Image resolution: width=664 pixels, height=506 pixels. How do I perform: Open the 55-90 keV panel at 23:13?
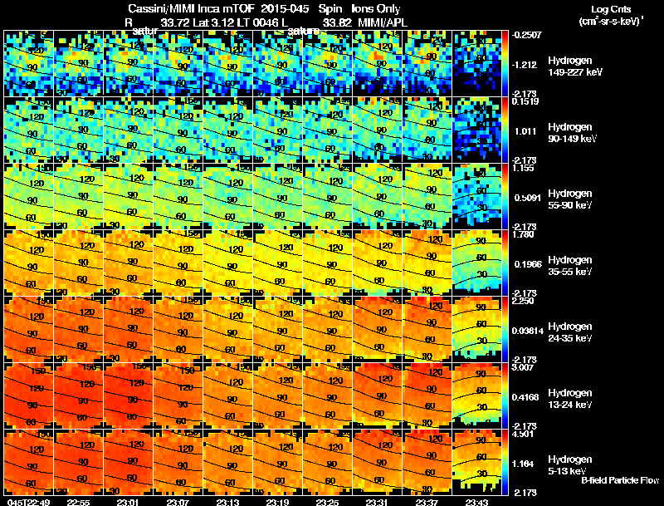tap(227, 197)
